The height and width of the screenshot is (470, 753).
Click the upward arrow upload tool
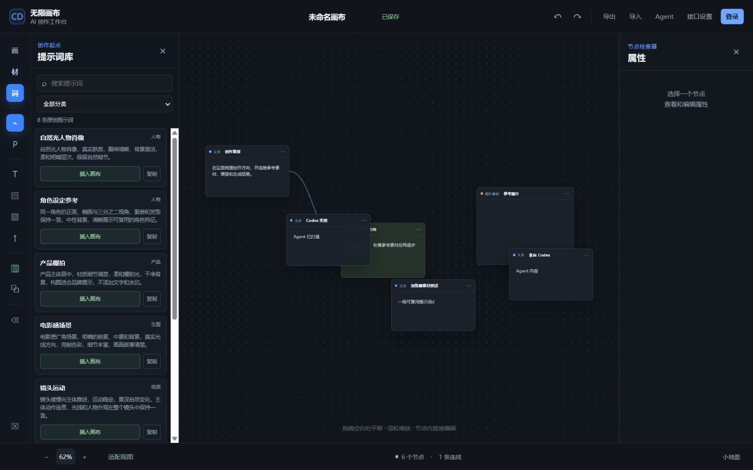15,238
